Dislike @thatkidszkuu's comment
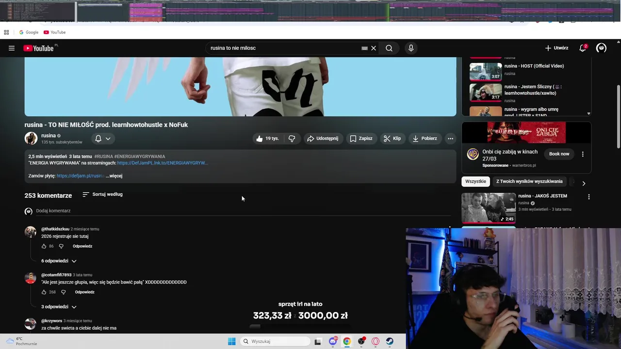621x349 pixels. point(61,246)
